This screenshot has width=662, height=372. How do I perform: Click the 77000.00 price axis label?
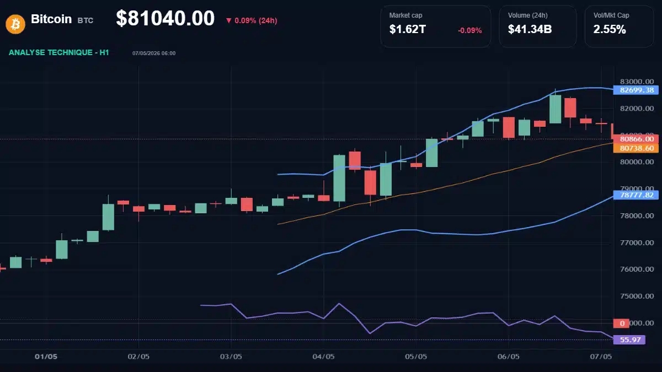[x=637, y=242]
